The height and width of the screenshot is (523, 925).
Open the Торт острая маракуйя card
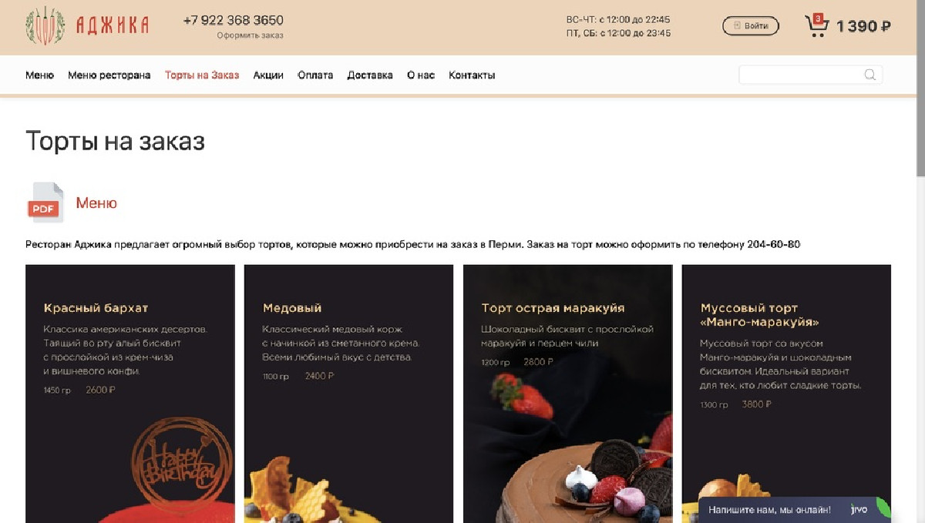point(567,394)
